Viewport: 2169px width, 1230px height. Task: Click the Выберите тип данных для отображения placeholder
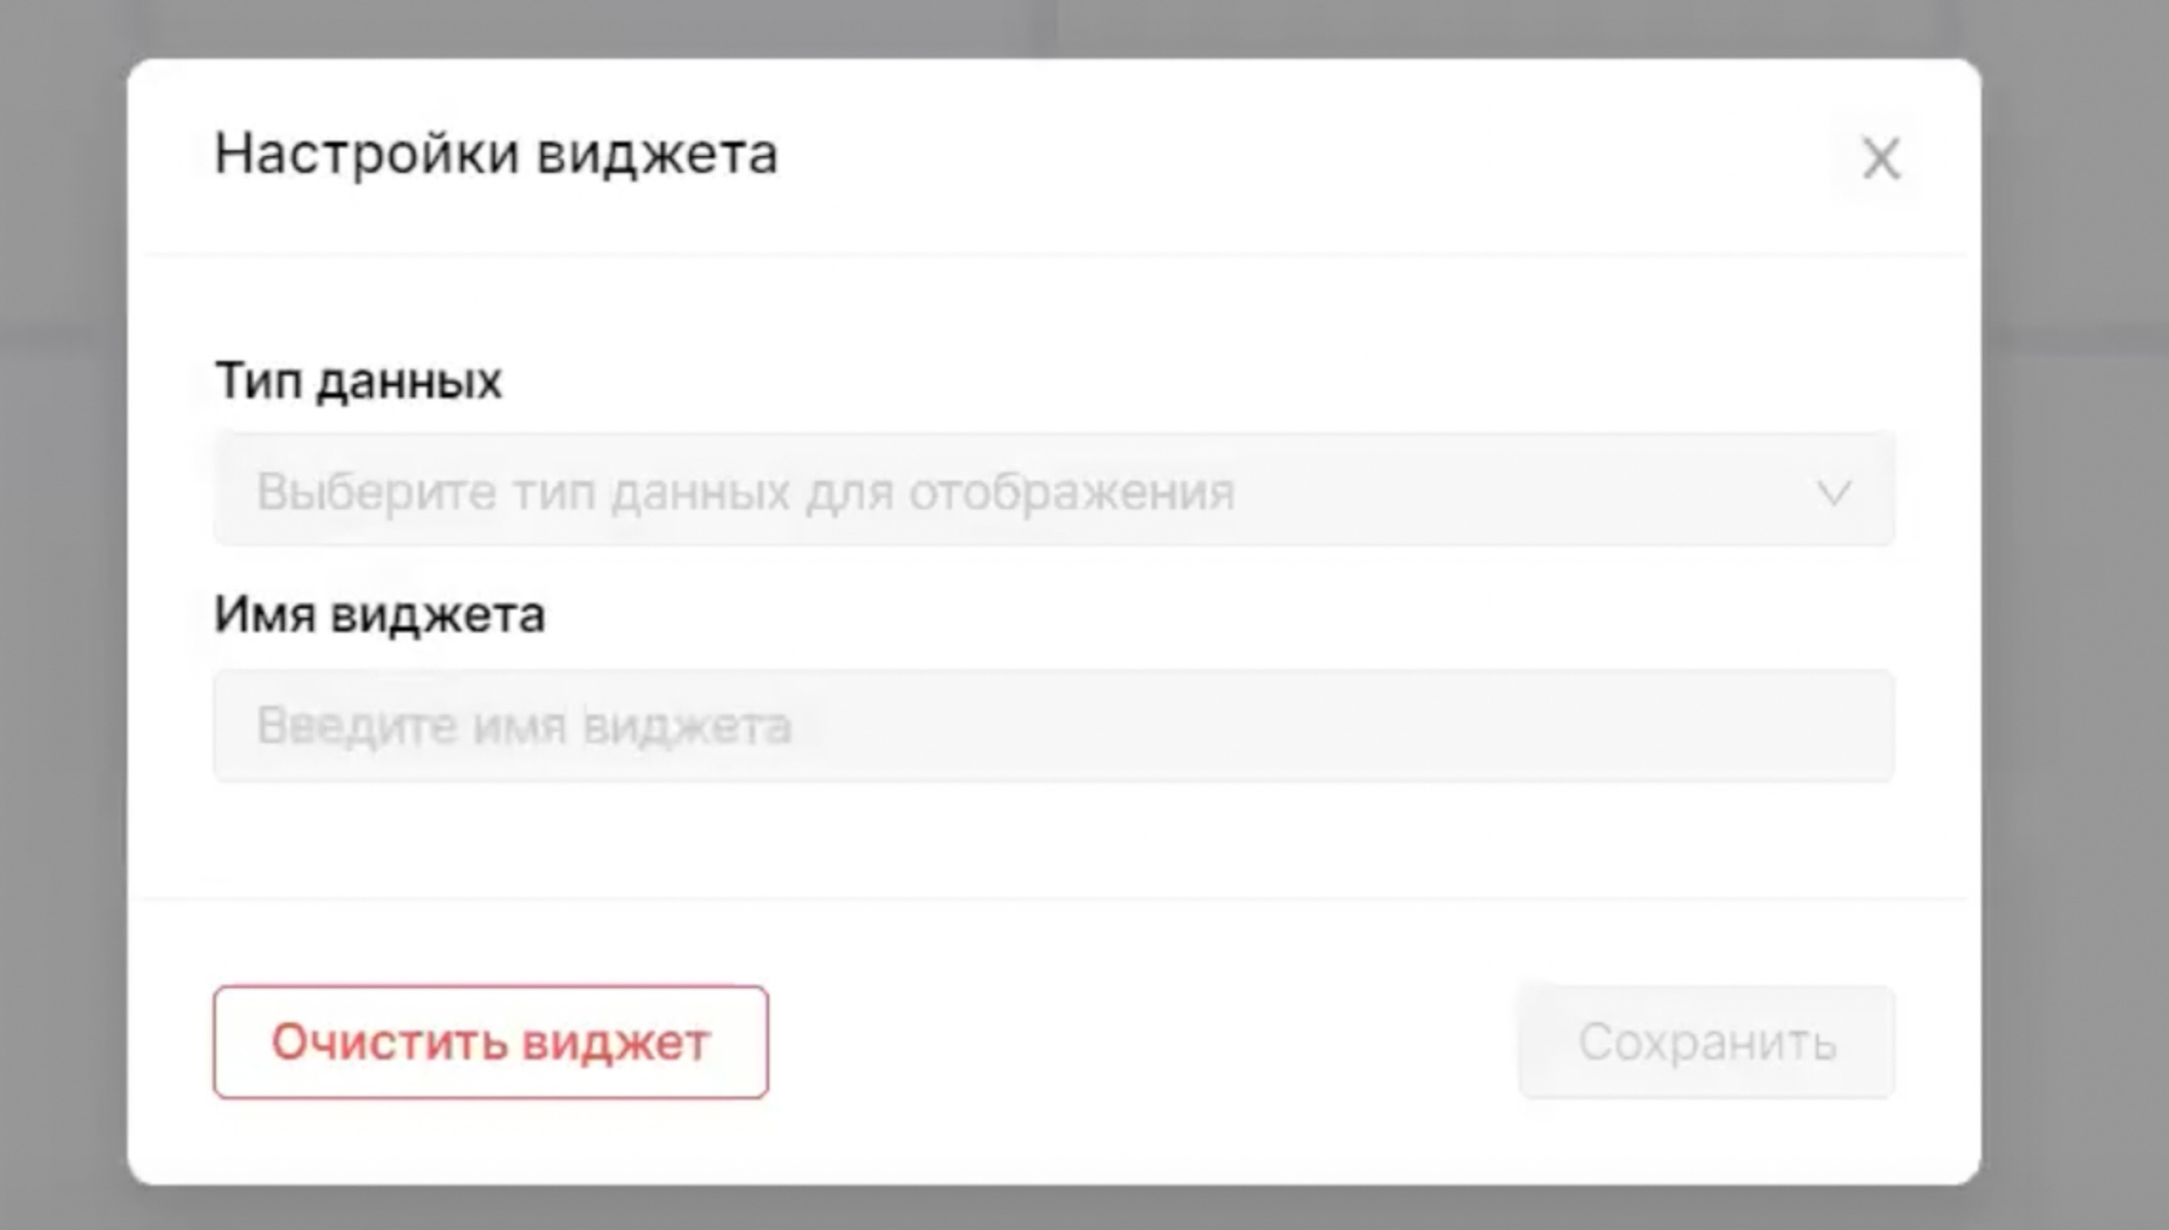[746, 491]
